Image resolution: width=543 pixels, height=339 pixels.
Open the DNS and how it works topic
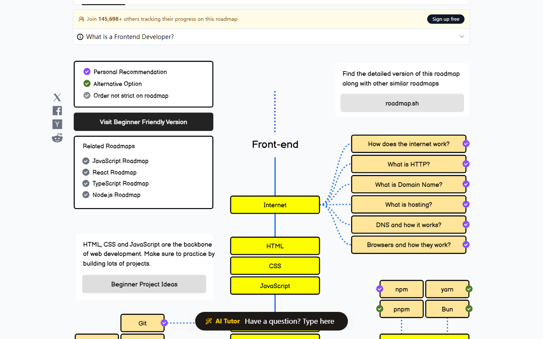(409, 225)
